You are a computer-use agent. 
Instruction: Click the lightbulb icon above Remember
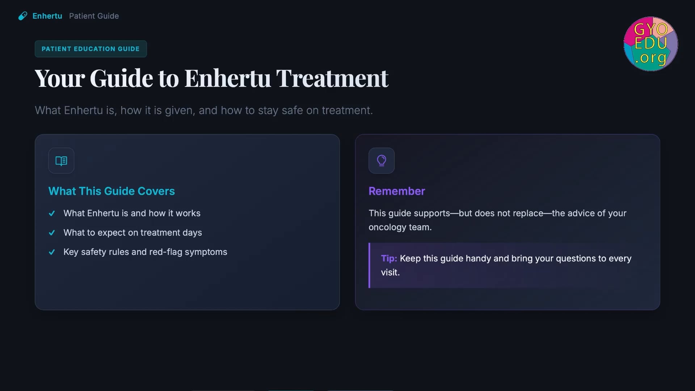click(381, 160)
